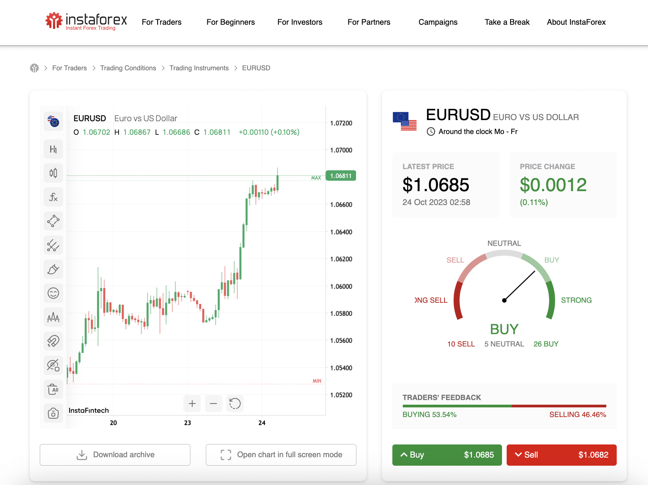
Task: Open the emoji sticker tool
Action: click(x=53, y=293)
